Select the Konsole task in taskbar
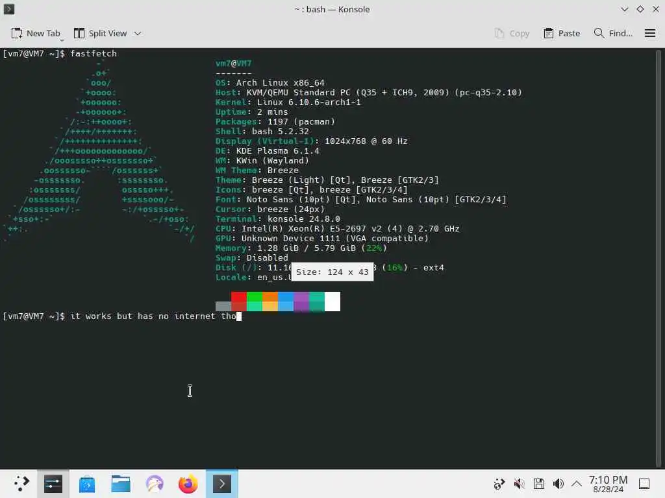The width and height of the screenshot is (665, 498). (x=222, y=484)
